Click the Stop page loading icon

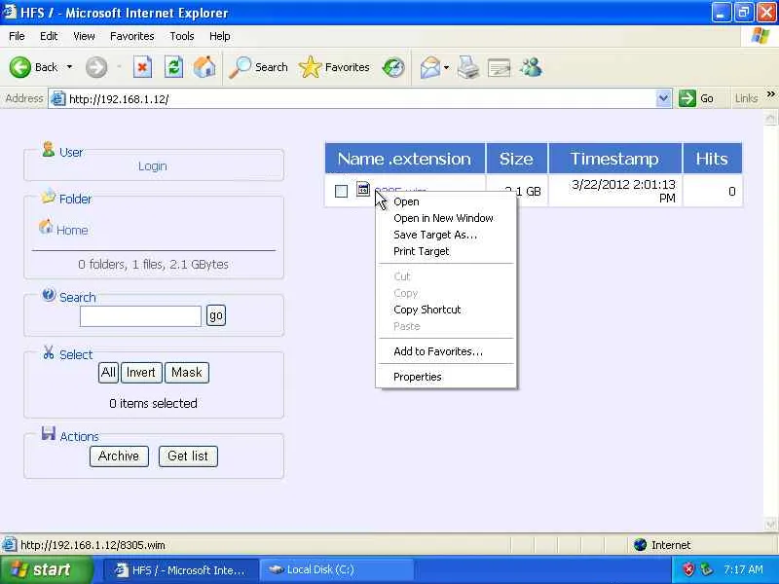142,67
